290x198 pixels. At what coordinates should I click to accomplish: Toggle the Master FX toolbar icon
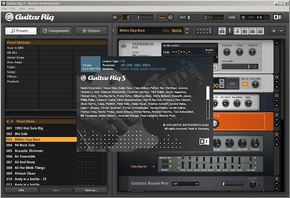260,31
